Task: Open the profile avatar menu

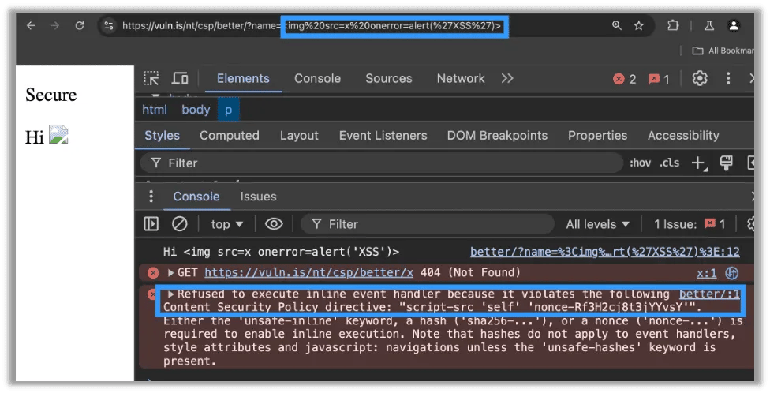Action: pos(734,25)
